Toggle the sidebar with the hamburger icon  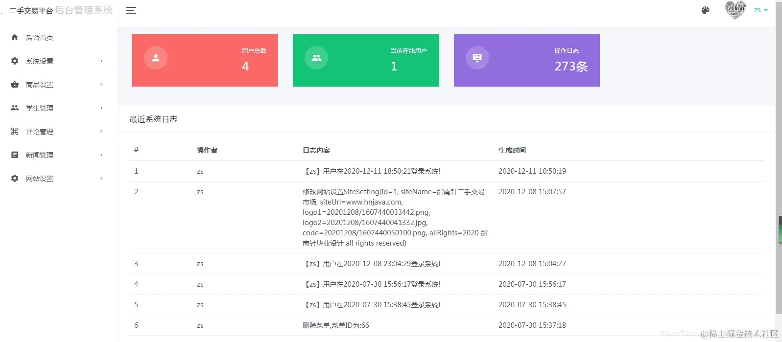(x=131, y=10)
